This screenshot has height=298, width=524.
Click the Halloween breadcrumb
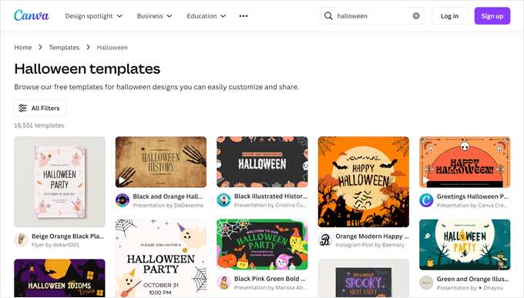[113, 48]
